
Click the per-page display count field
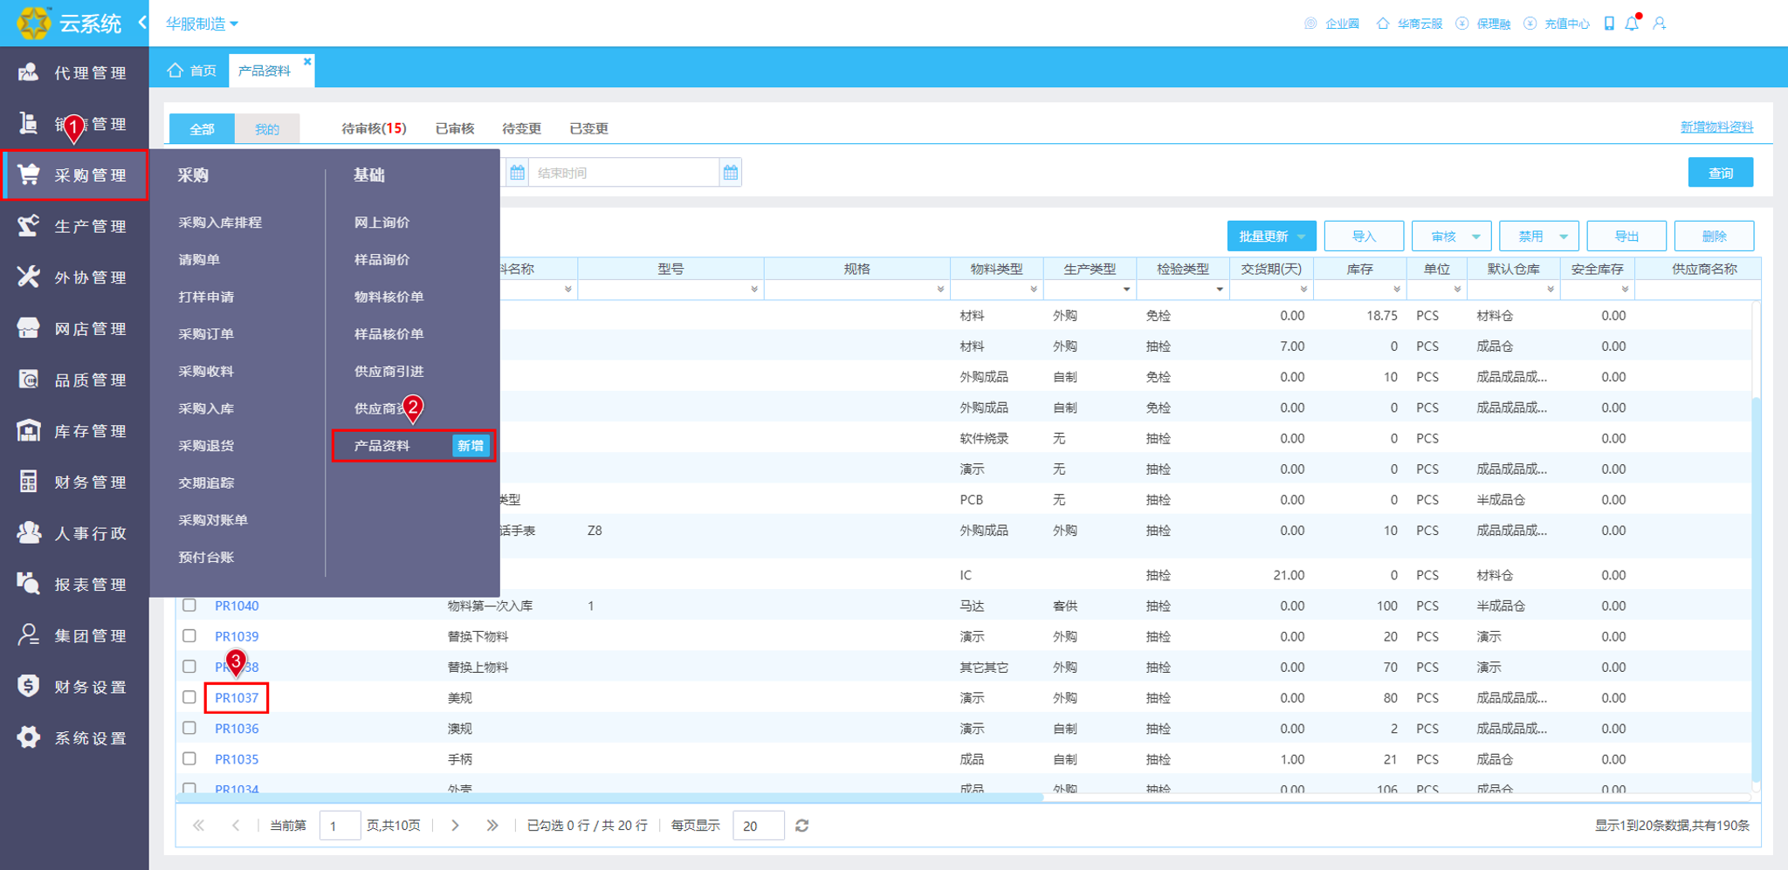pyautogui.click(x=758, y=825)
